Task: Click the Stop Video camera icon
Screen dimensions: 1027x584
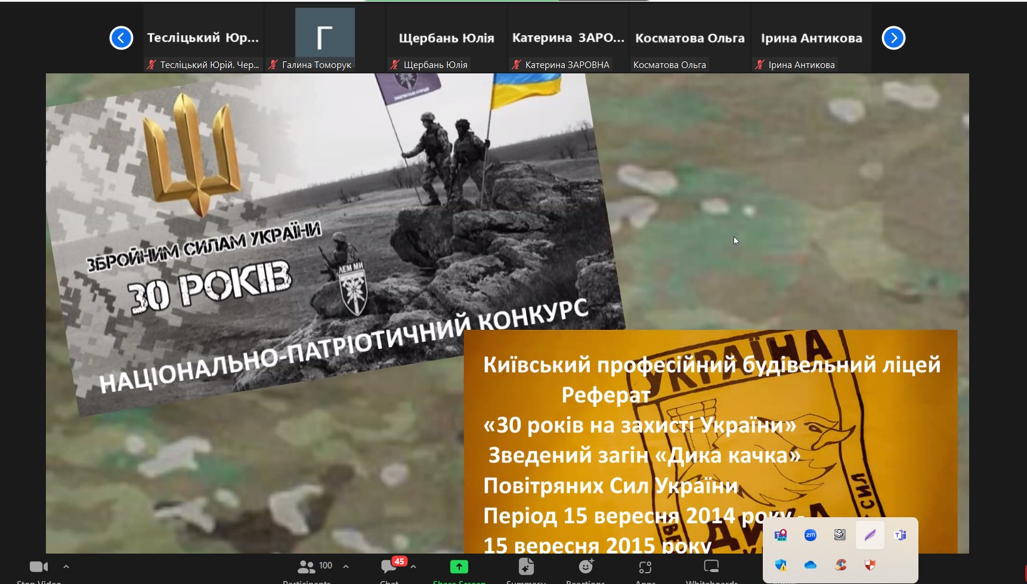Action: point(38,567)
